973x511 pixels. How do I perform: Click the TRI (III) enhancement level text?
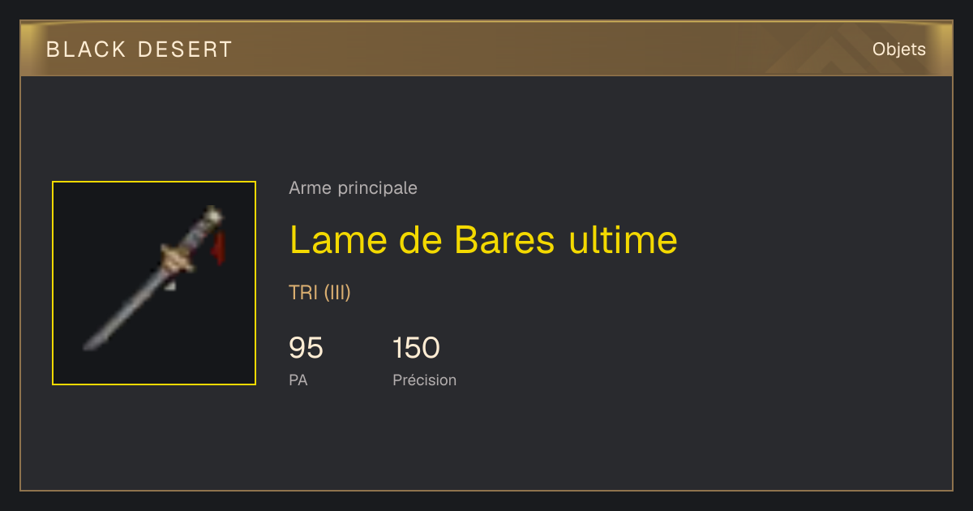click(x=319, y=293)
